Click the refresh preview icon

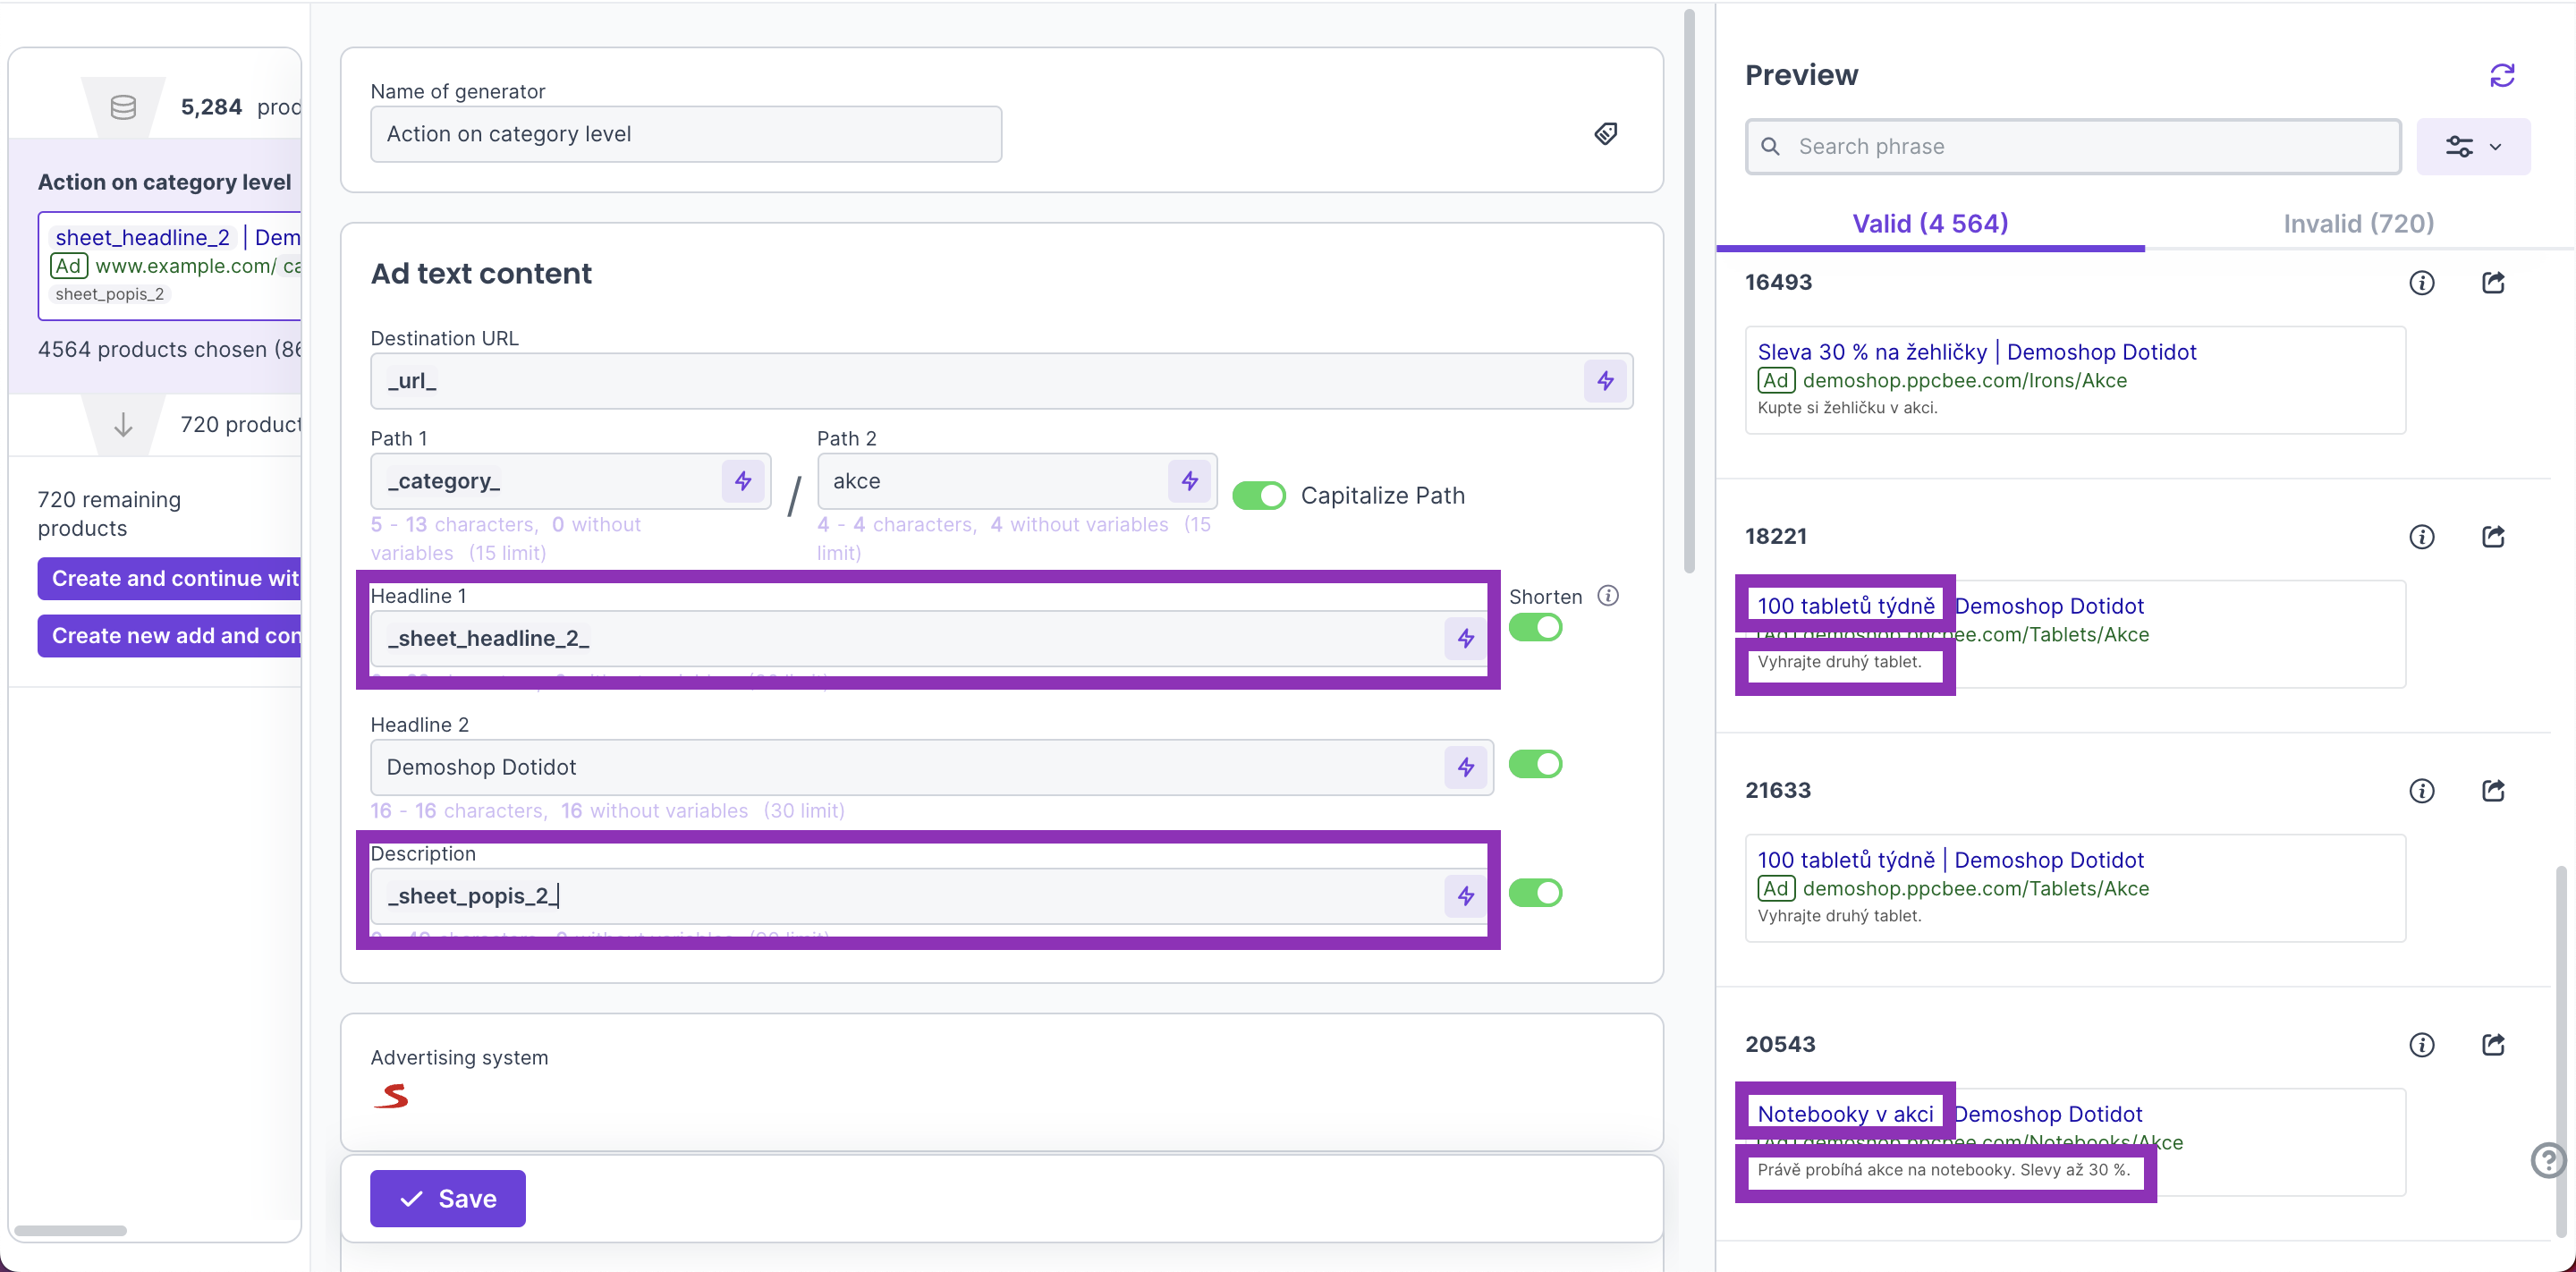click(2501, 75)
